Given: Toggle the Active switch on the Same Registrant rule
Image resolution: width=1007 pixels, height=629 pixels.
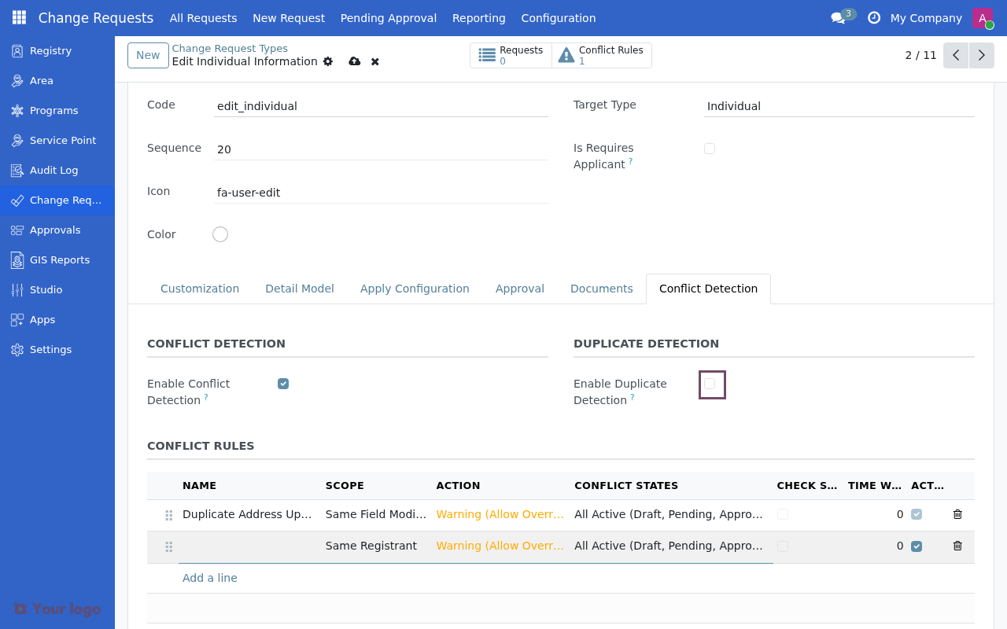Looking at the screenshot, I should (x=917, y=546).
